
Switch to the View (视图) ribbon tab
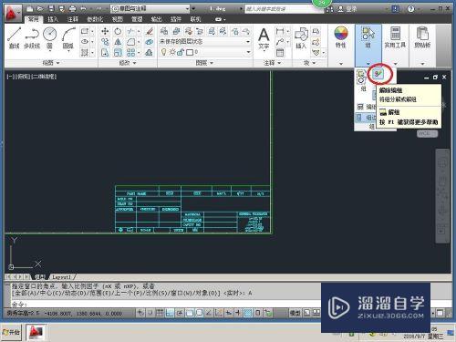[118, 19]
